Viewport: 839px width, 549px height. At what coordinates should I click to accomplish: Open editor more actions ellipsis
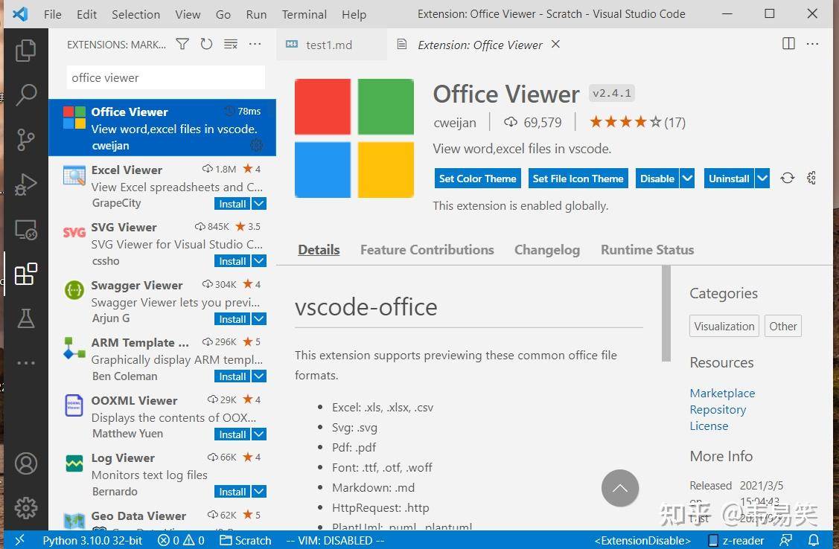(812, 44)
